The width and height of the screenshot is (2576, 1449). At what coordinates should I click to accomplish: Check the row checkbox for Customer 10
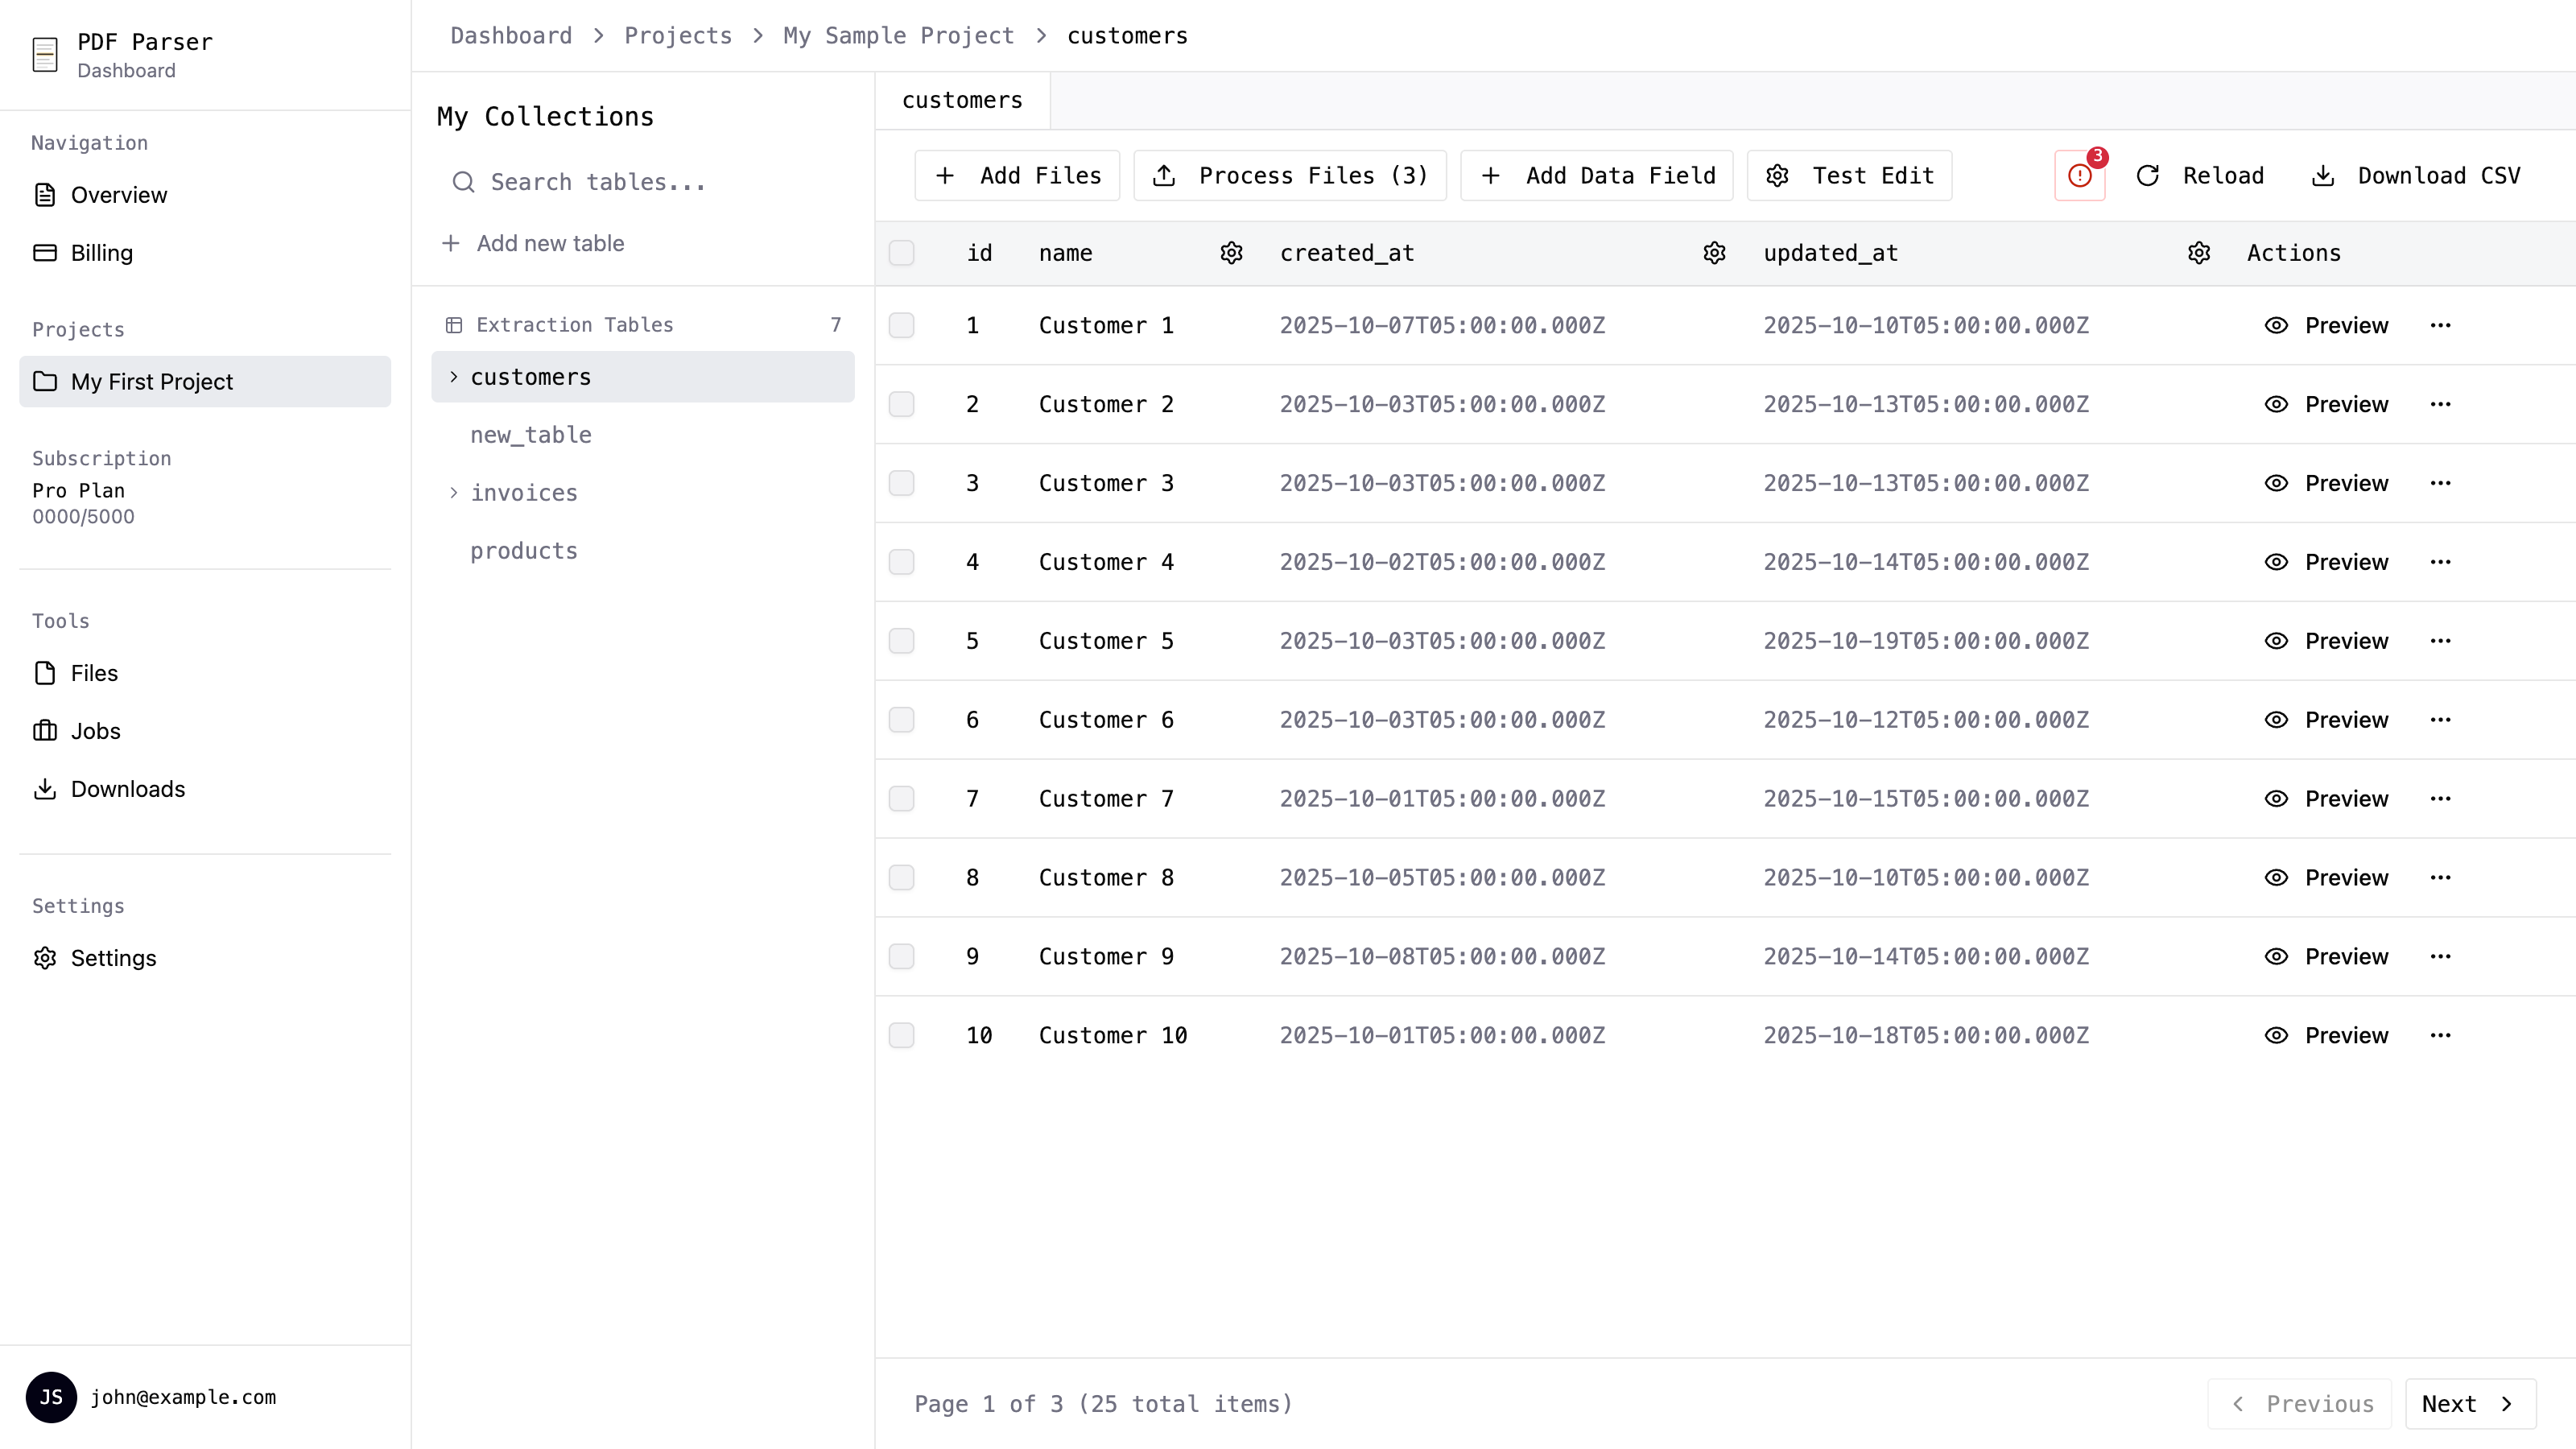[902, 1035]
